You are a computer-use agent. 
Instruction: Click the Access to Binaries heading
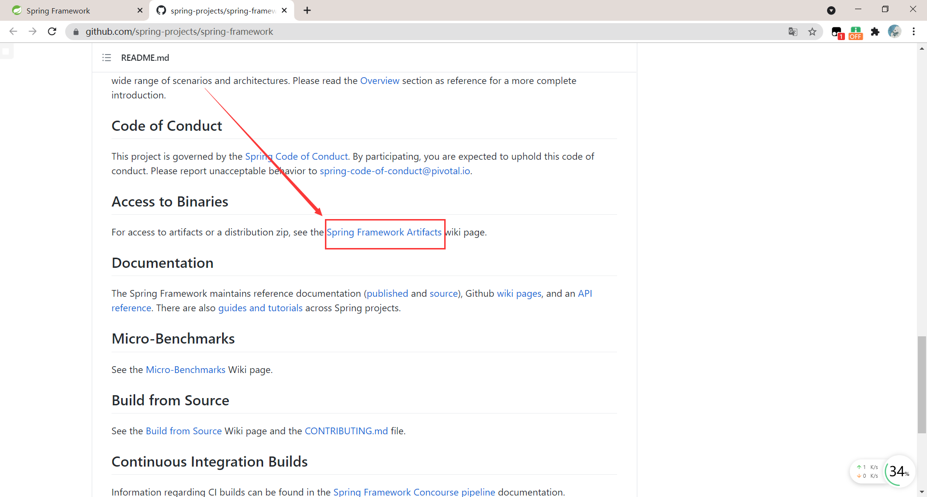[170, 201]
